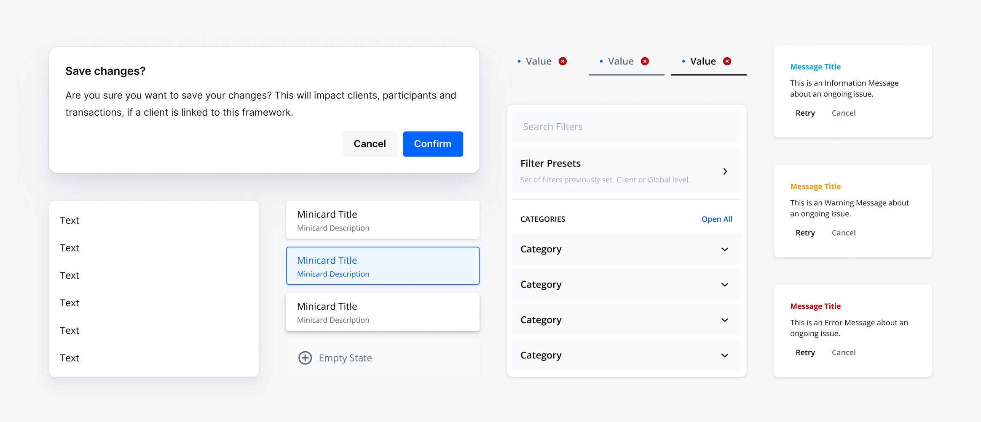Select the highlighted blue Minicard
The image size is (981, 422).
382,266
